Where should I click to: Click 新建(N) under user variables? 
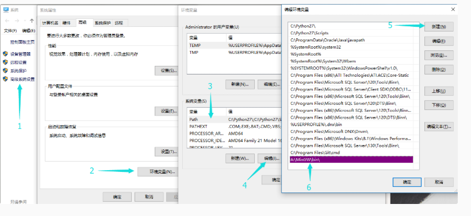coord(240,84)
